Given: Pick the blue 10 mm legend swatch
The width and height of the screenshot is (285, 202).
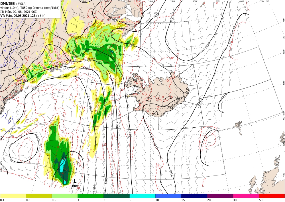Looking at the screenshot, I should pyautogui.click(x=168, y=196).
